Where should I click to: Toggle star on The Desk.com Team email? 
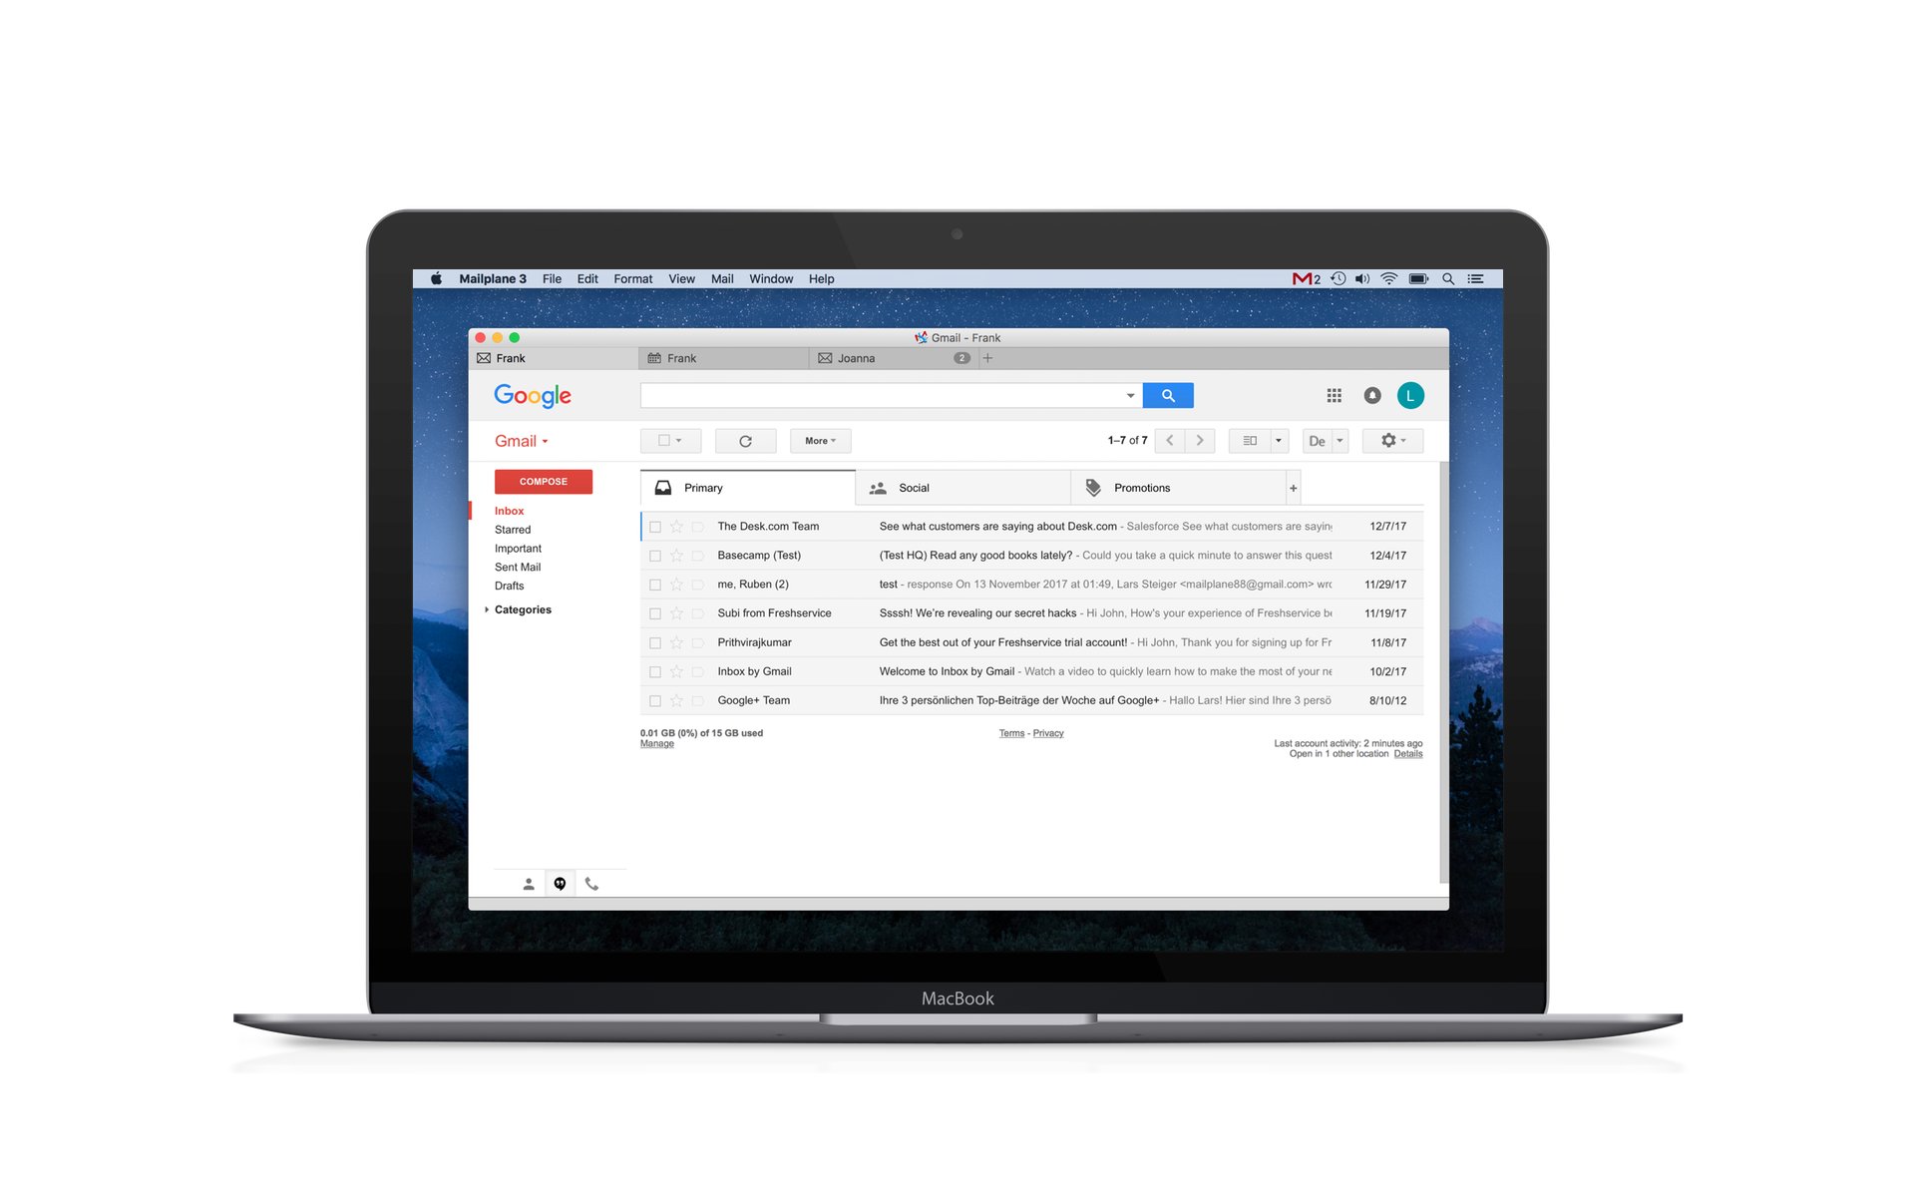(x=677, y=526)
